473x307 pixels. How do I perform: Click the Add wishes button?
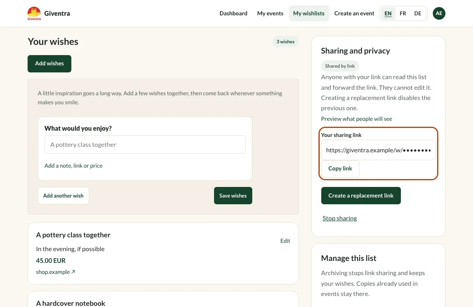click(x=49, y=63)
